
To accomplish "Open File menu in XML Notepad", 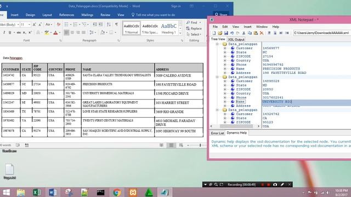I will click(x=215, y=27).
